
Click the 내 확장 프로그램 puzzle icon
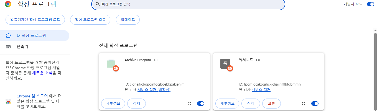pyautogui.click(x=8, y=35)
